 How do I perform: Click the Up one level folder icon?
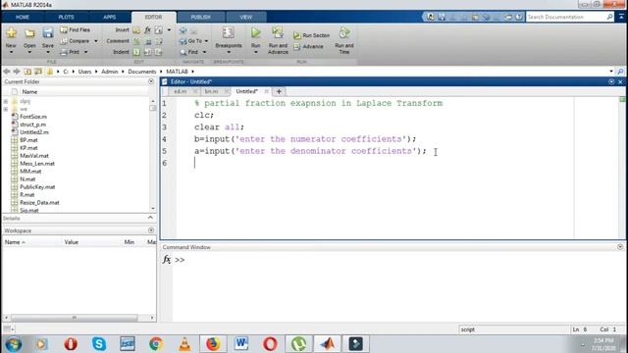coord(27,72)
